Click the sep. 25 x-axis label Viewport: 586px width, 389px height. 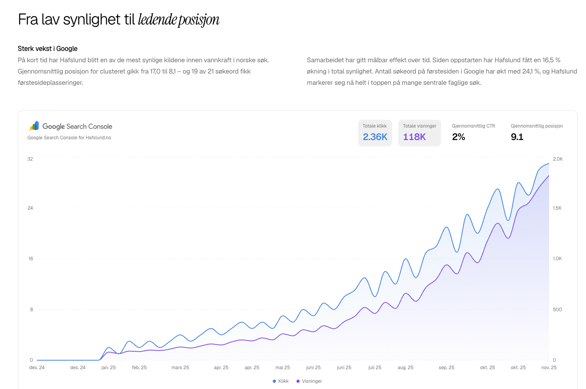[446, 368]
